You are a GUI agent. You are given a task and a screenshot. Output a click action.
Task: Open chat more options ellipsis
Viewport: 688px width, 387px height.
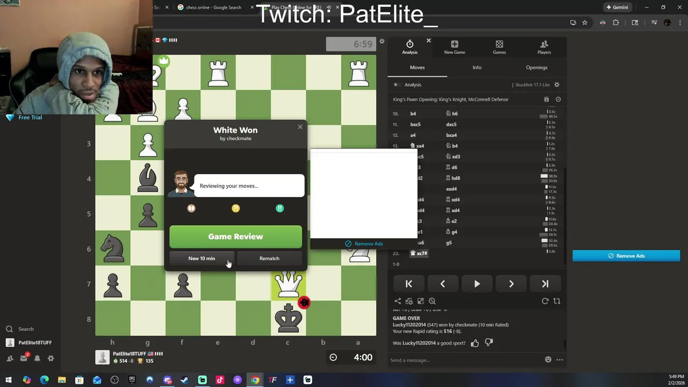click(560, 360)
